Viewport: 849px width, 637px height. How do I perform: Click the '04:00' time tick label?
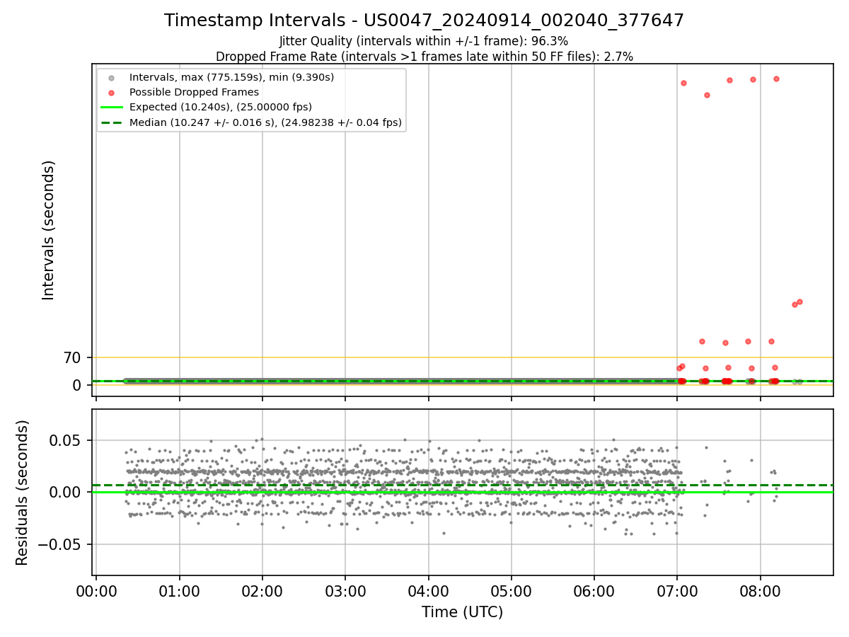[x=428, y=590]
